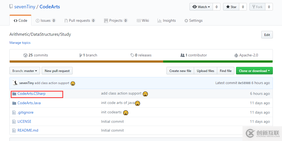Open the Clone or download dropdown
The width and height of the screenshot is (282, 141).
pyautogui.click(x=254, y=71)
